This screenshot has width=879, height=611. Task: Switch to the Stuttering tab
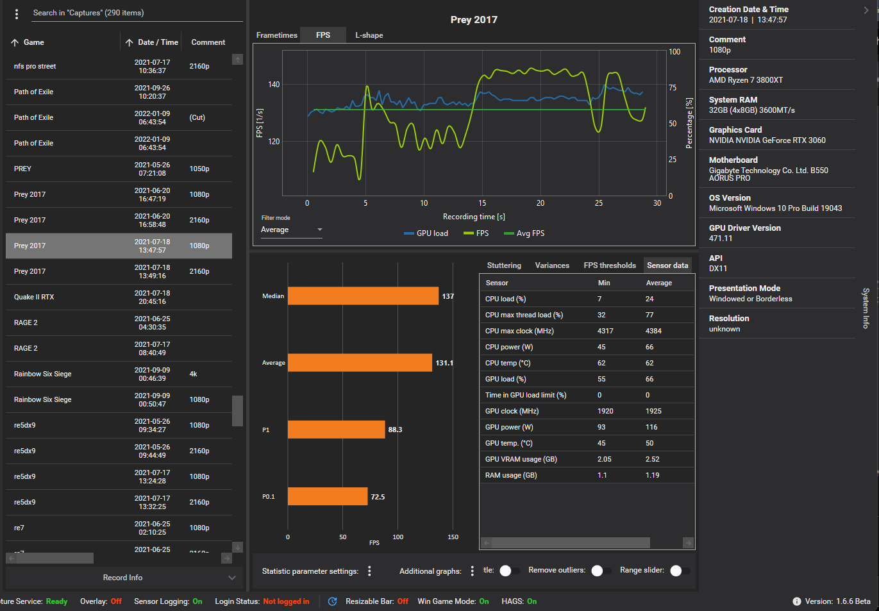pos(504,265)
